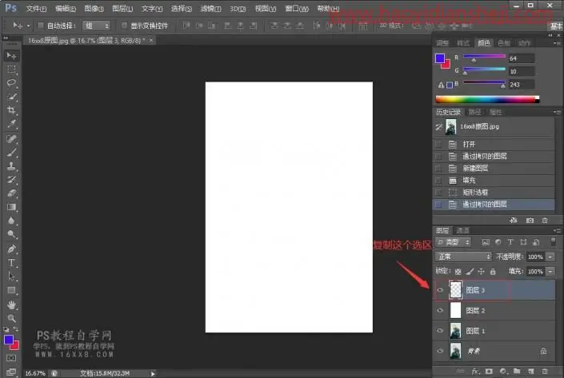The height and width of the screenshot is (378, 564).
Task: Hide 图层 3 visibility eye
Action: pos(440,290)
